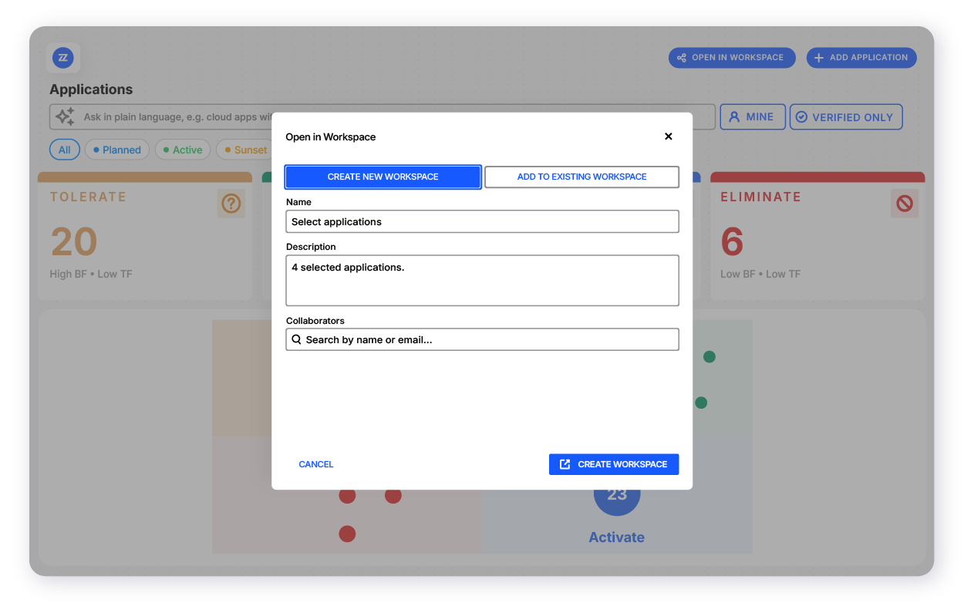Click the prohibition icon on the Eliminate card
This screenshot has height=603, width=964.
[904, 204]
